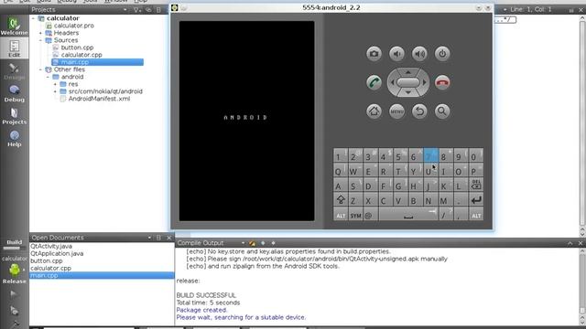Click the left ALT key on emulator keyboard
The height and width of the screenshot is (329, 586).
[x=340, y=215]
